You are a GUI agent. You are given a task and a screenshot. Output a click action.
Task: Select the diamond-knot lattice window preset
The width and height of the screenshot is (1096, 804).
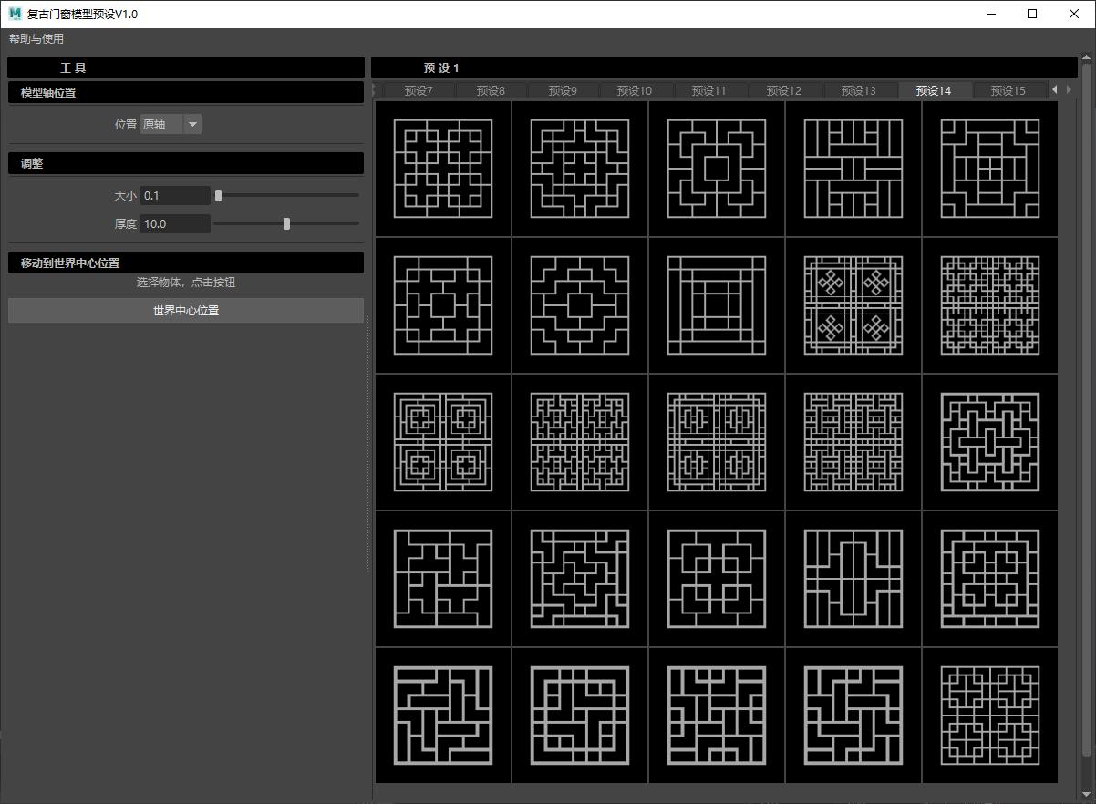pyautogui.click(x=853, y=305)
